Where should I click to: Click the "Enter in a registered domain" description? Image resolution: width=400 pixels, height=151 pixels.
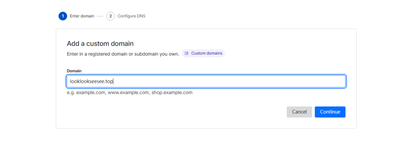pyautogui.click(x=123, y=54)
